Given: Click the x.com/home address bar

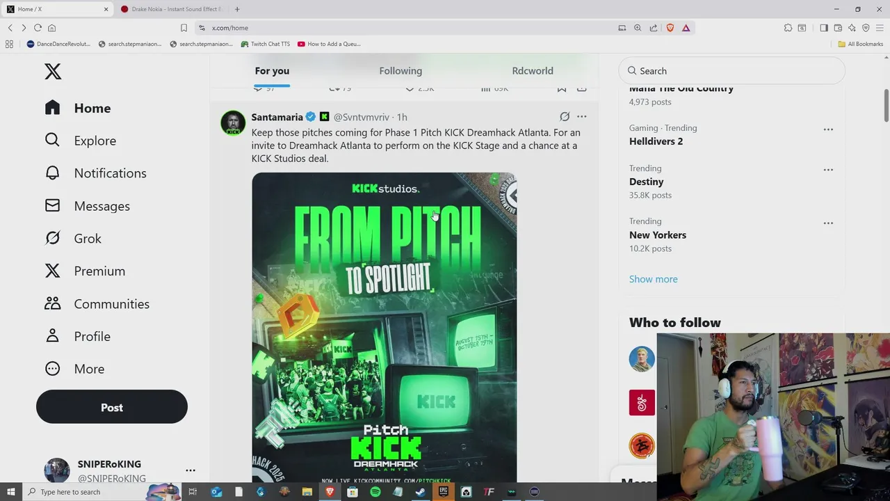Looking at the screenshot, I should (x=410, y=28).
